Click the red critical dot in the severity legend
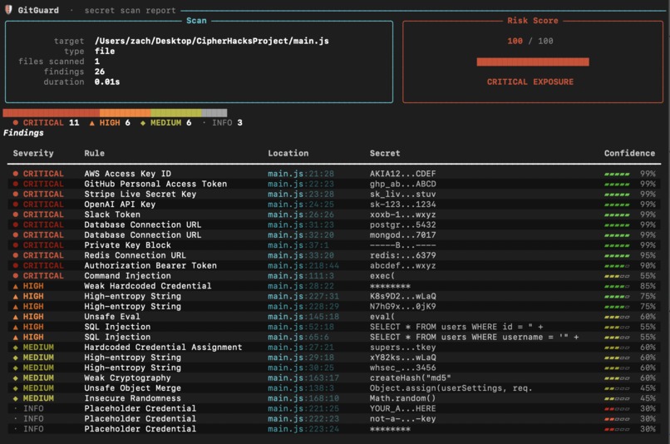Screen dimensions: 670x444 (x=16, y=123)
